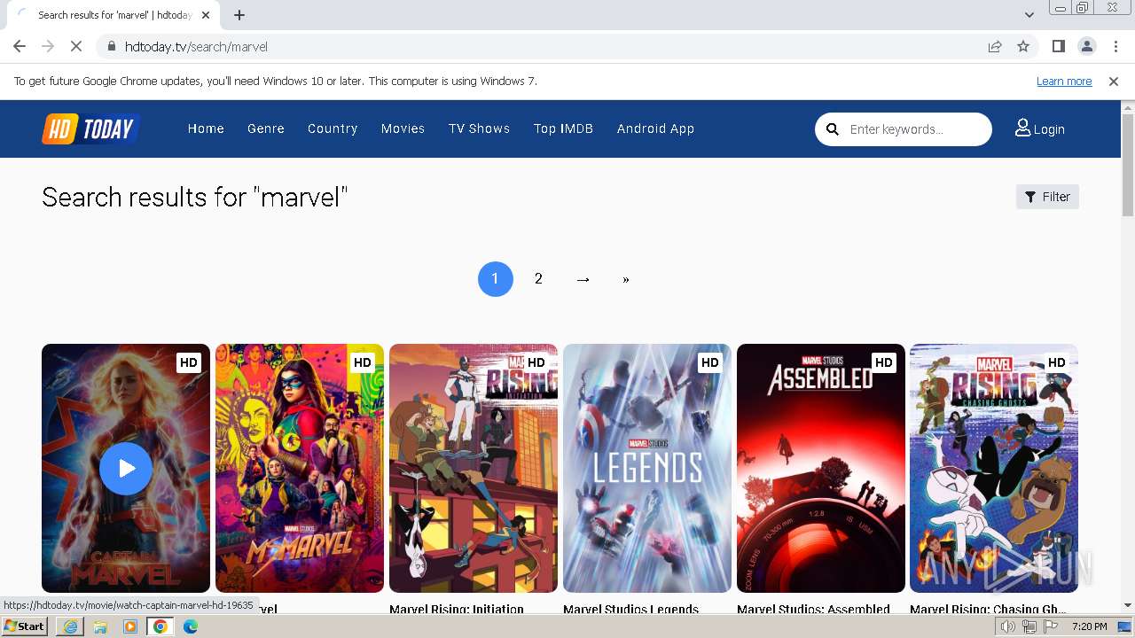This screenshot has width=1135, height=638.
Task: Click the network tray icon
Action: click(x=1029, y=626)
